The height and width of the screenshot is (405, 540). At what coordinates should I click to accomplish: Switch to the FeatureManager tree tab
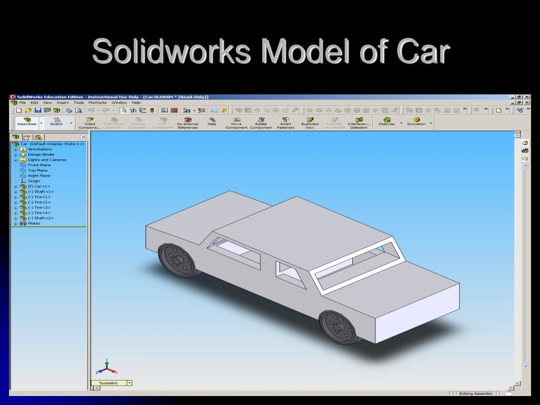[15, 137]
